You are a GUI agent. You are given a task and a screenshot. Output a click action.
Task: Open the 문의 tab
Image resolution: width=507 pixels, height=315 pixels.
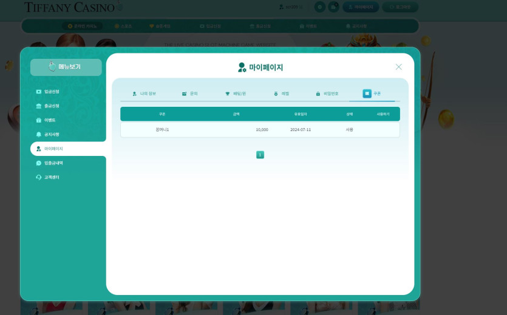click(x=190, y=94)
